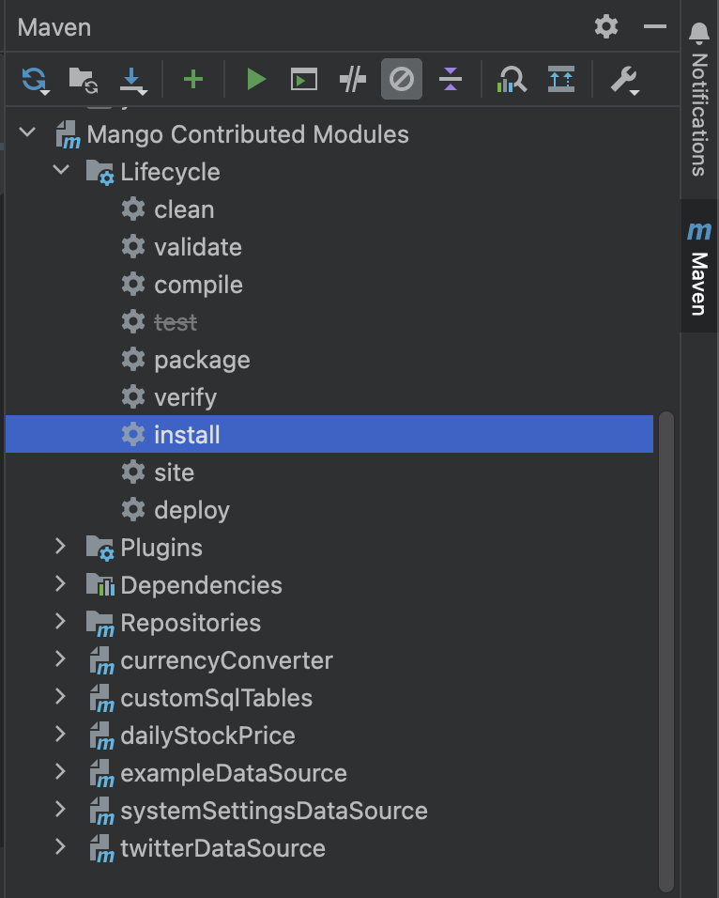Screen dimensions: 719x898
Task: Click the Maven tree vertical scrollbar
Action: [x=665, y=650]
